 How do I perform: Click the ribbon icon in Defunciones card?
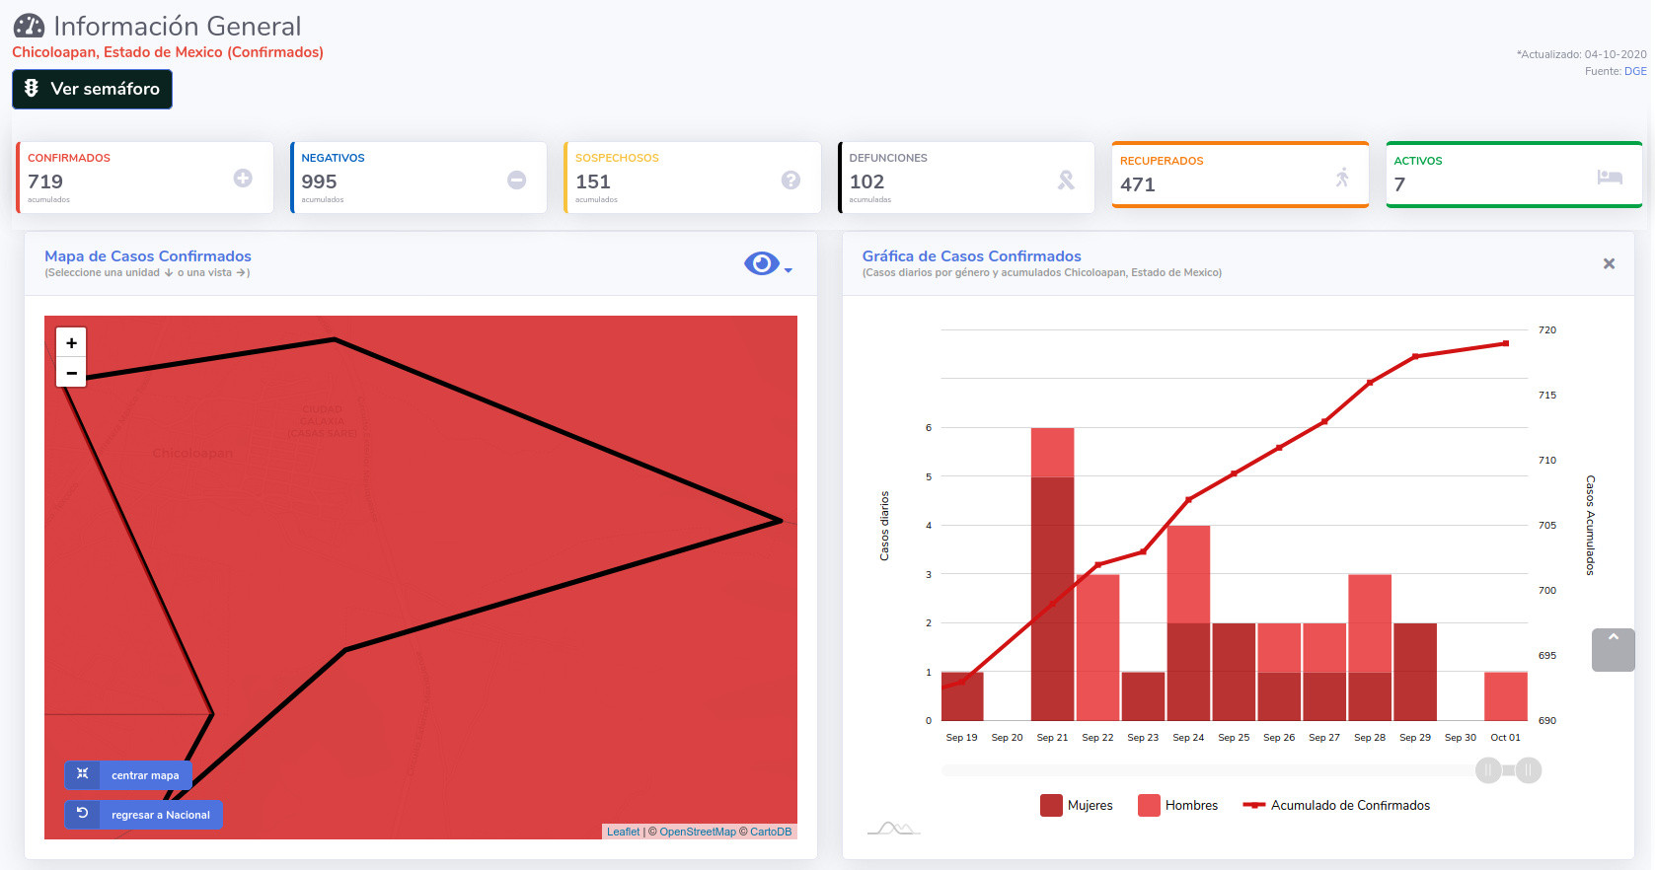(x=1066, y=180)
